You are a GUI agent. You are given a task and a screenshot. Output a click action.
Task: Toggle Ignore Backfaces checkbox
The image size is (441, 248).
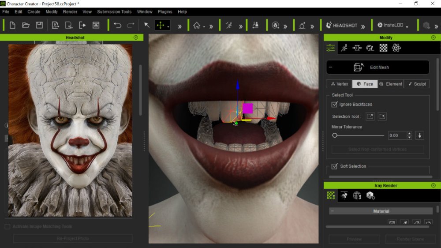click(x=334, y=105)
